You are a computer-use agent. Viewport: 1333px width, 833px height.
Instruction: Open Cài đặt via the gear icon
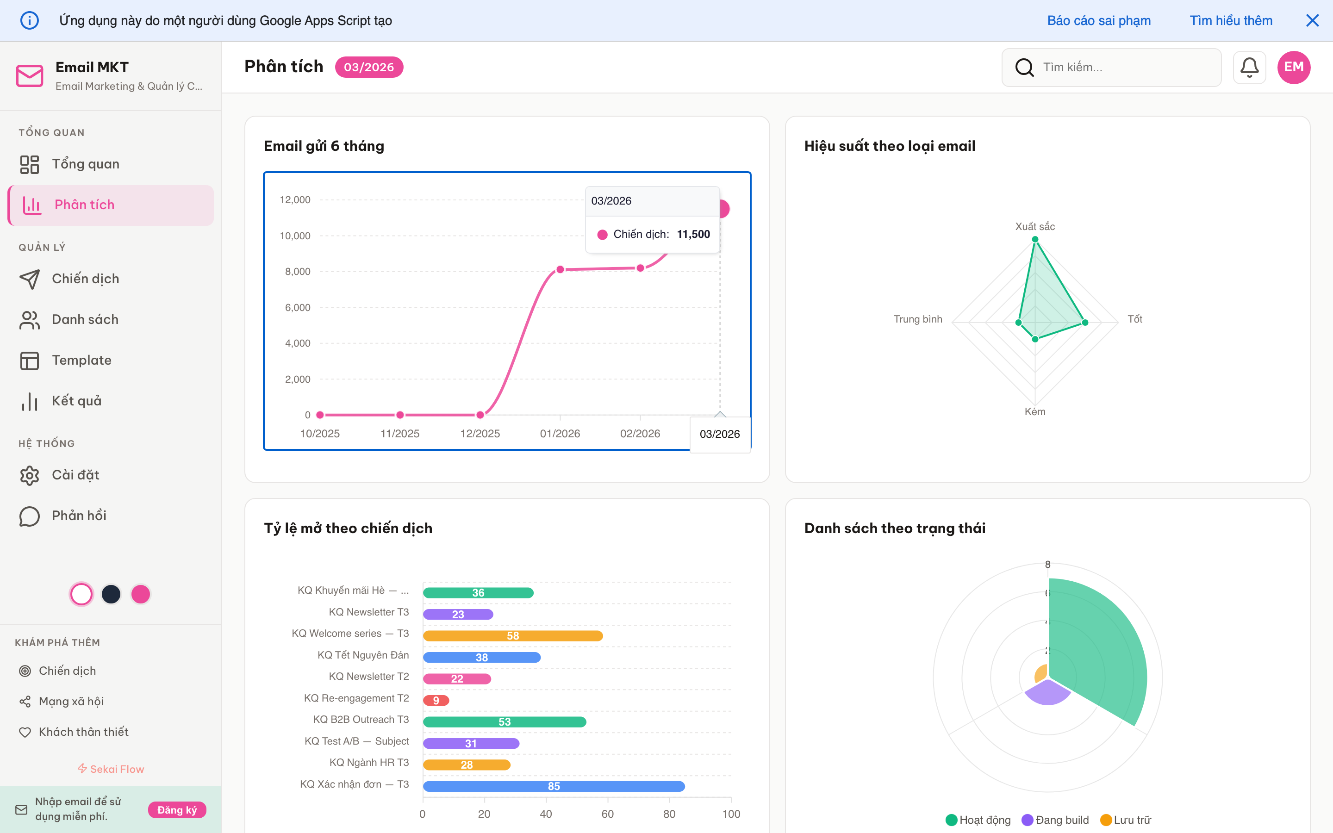point(29,475)
